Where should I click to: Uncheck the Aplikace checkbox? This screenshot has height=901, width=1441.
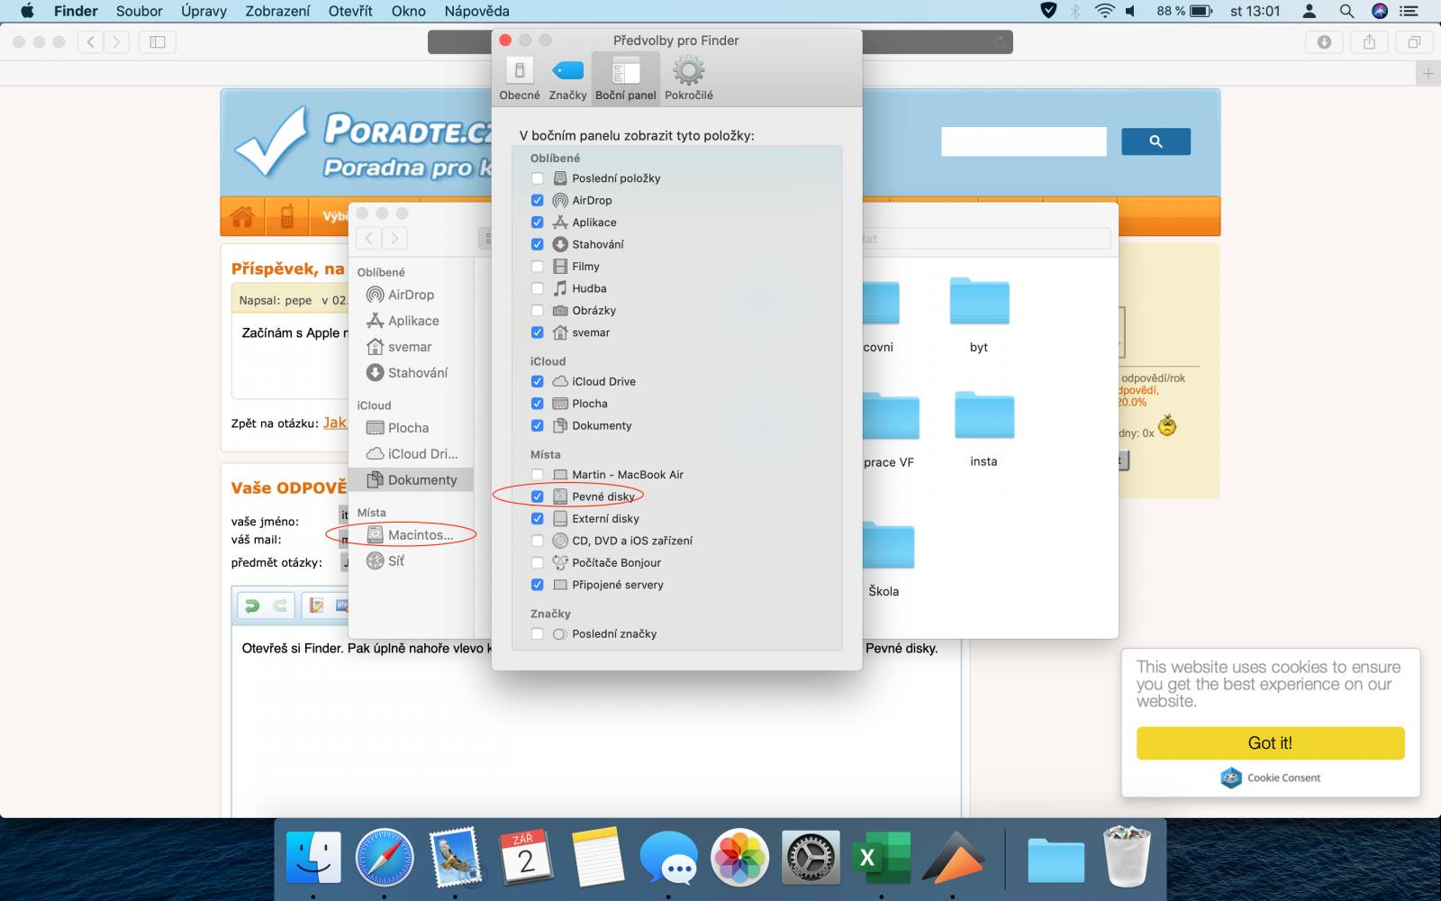coord(538,223)
